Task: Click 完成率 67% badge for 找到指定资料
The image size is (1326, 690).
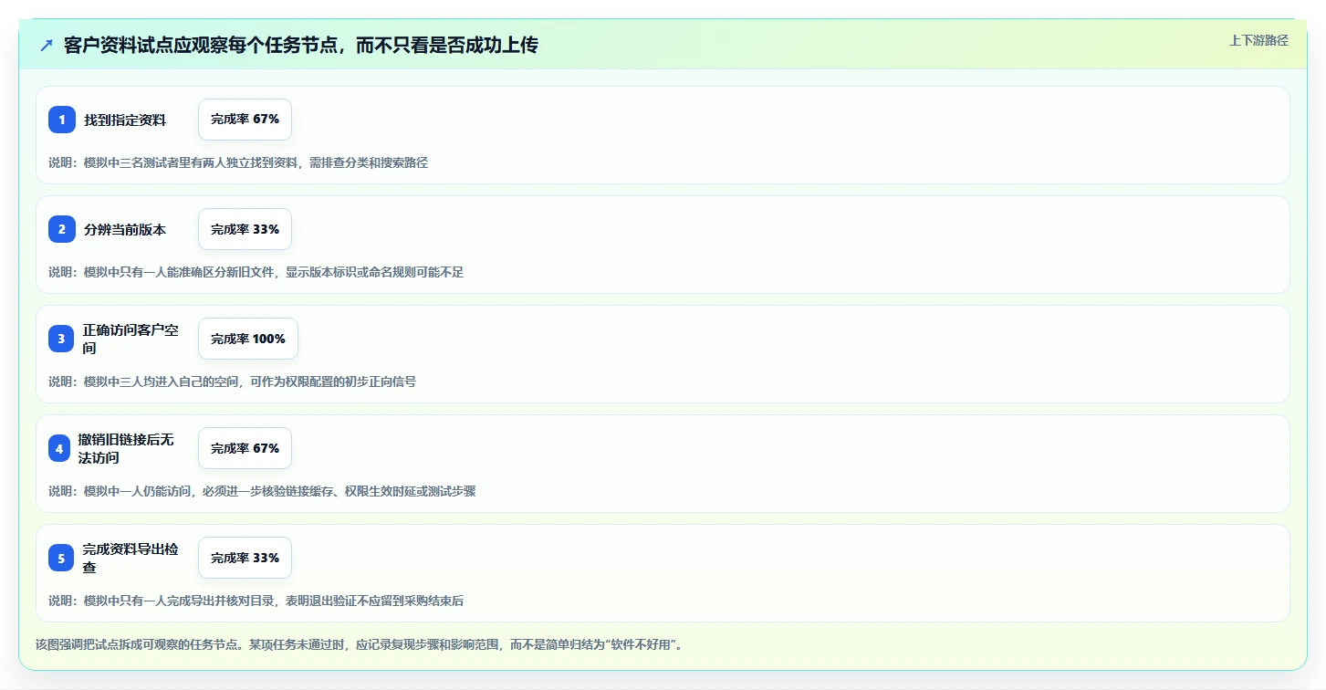Action: pyautogui.click(x=245, y=120)
